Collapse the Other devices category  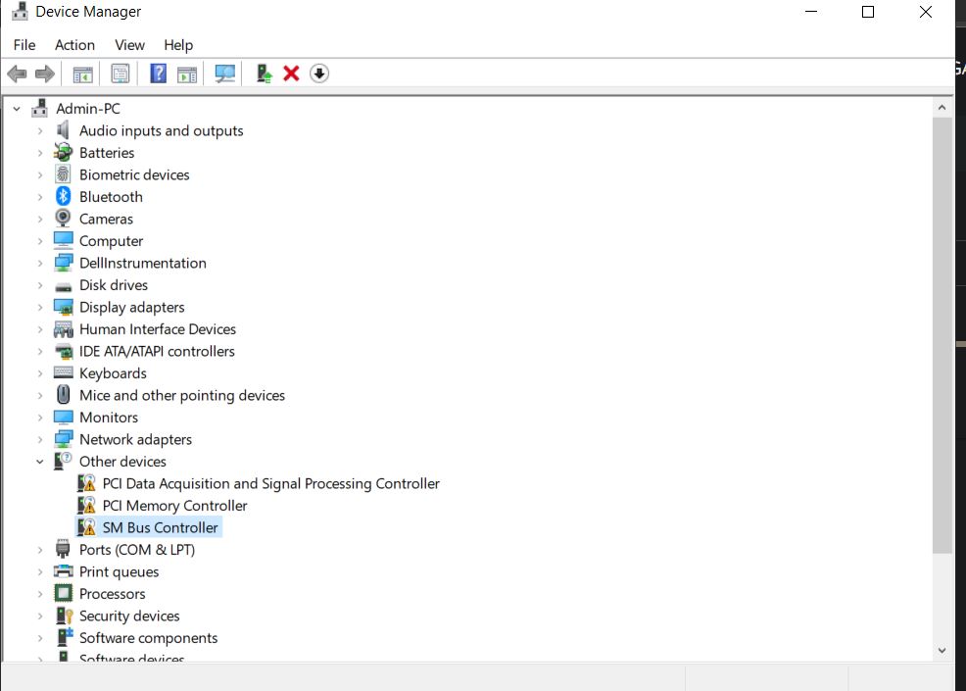pyautogui.click(x=40, y=462)
